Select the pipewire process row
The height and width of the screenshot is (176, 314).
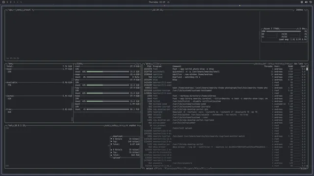coord(224,163)
